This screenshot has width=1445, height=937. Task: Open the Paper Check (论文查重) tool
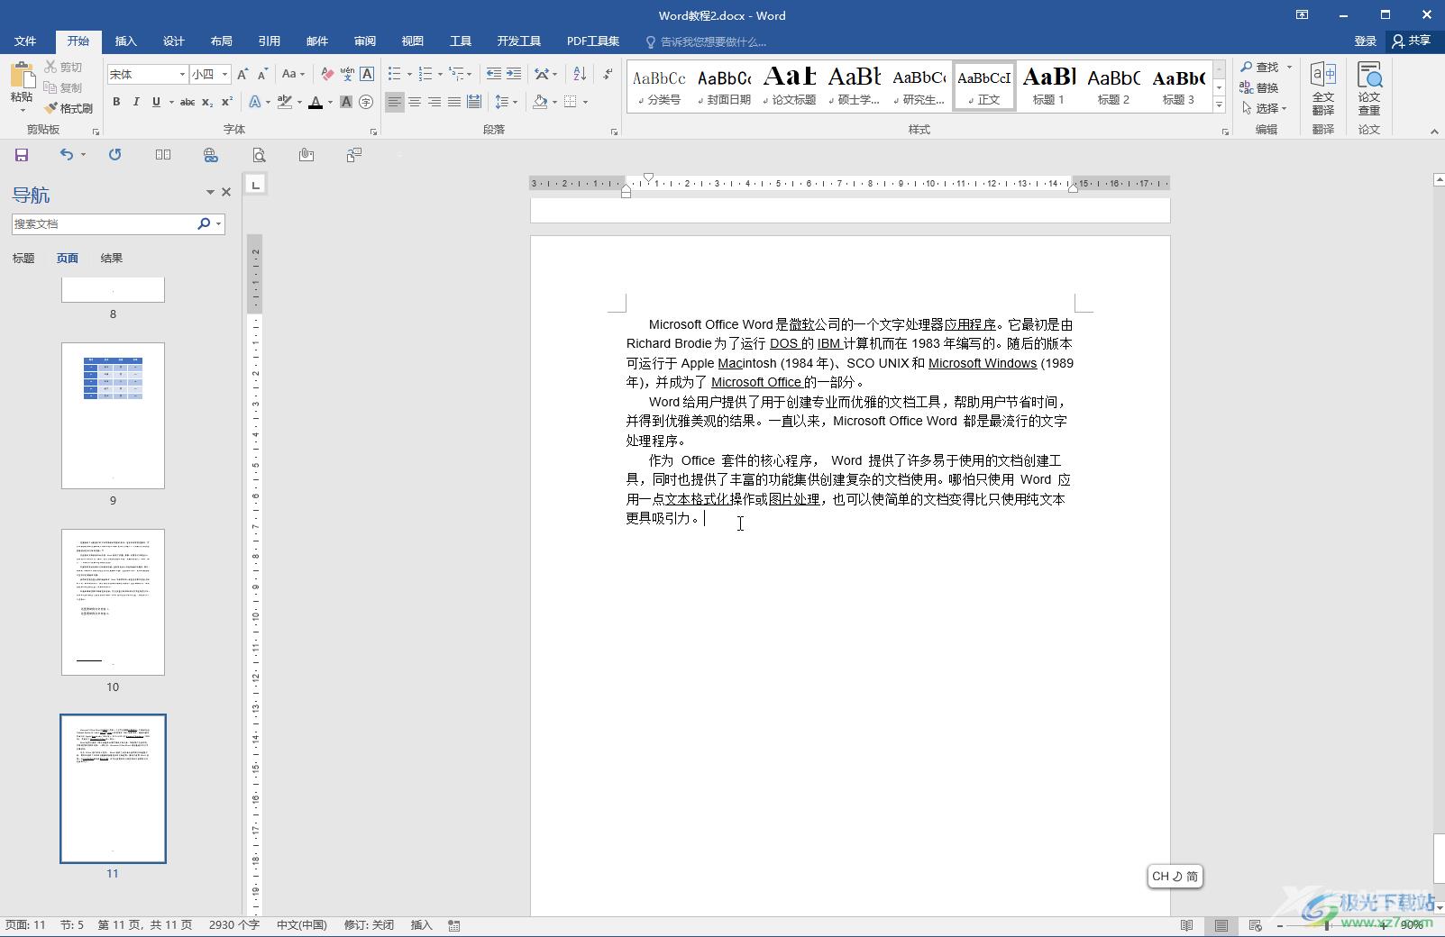pyautogui.click(x=1369, y=88)
